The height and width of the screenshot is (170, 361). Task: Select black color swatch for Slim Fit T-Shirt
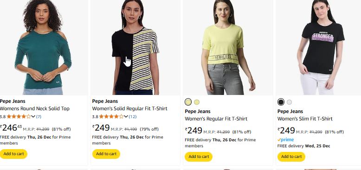[281, 102]
